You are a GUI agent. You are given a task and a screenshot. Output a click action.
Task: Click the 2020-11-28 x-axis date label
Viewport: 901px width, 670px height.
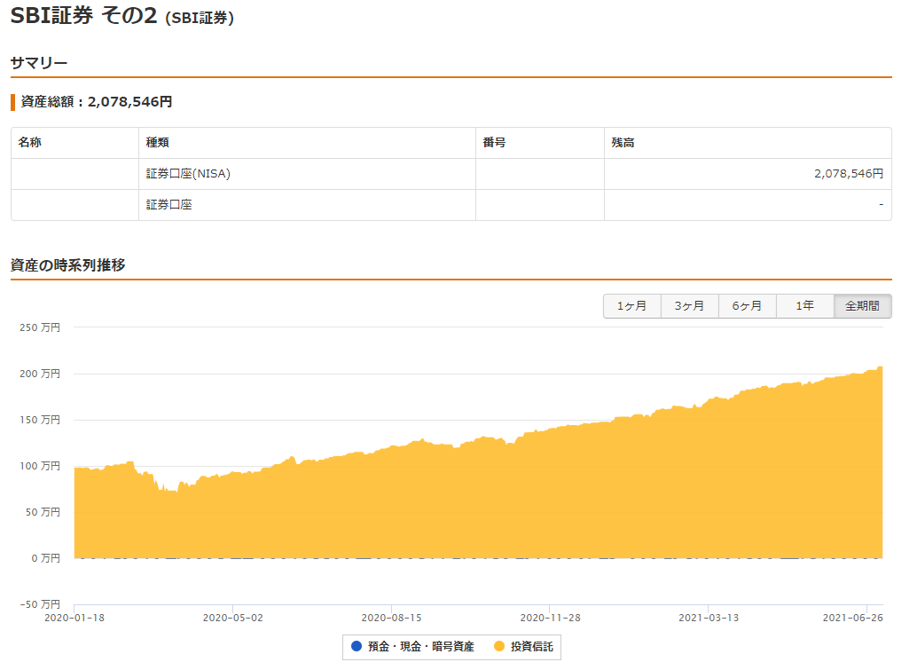pyautogui.click(x=550, y=618)
